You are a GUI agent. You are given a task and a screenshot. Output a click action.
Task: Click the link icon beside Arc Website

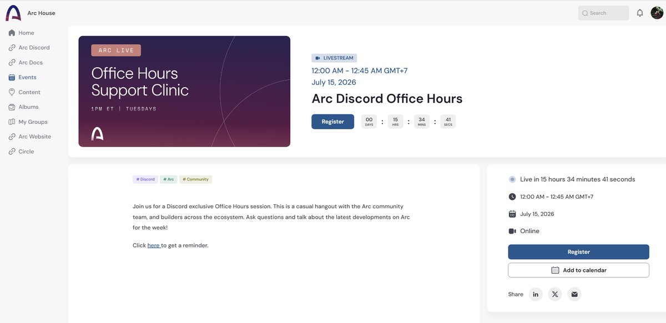[x=12, y=137]
